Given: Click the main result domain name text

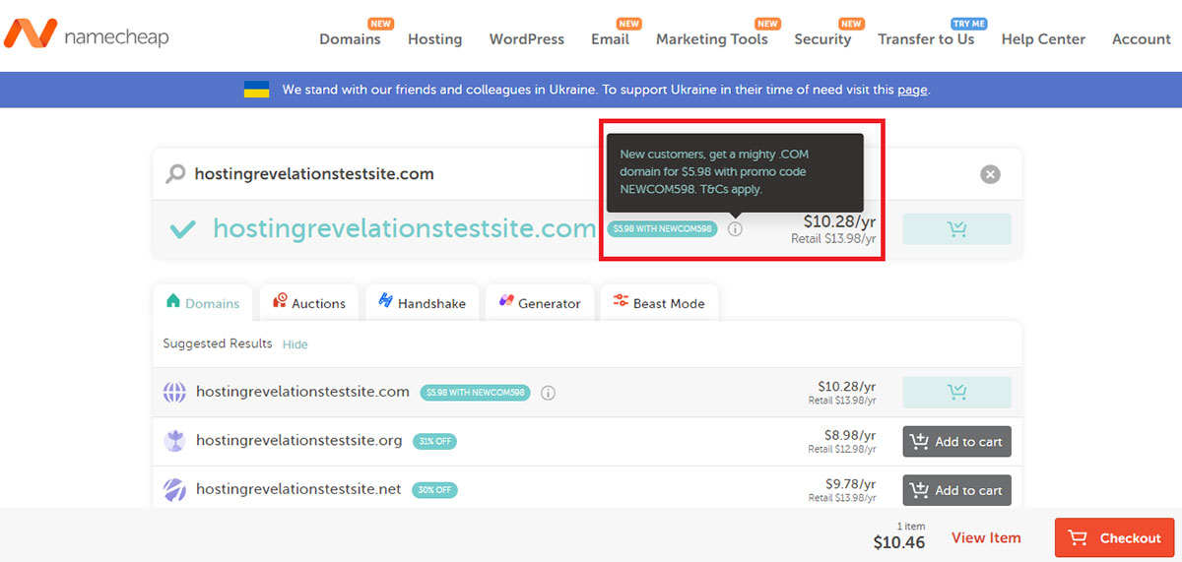Looking at the screenshot, I should pyautogui.click(x=405, y=229).
